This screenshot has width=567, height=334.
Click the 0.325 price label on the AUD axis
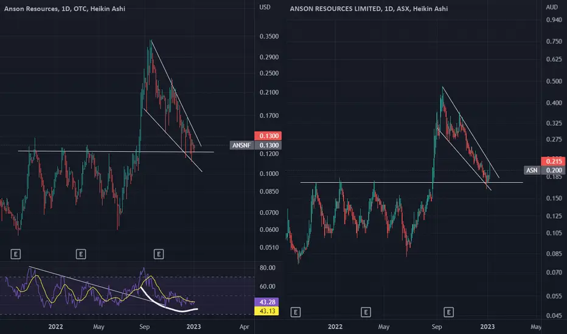(x=554, y=123)
